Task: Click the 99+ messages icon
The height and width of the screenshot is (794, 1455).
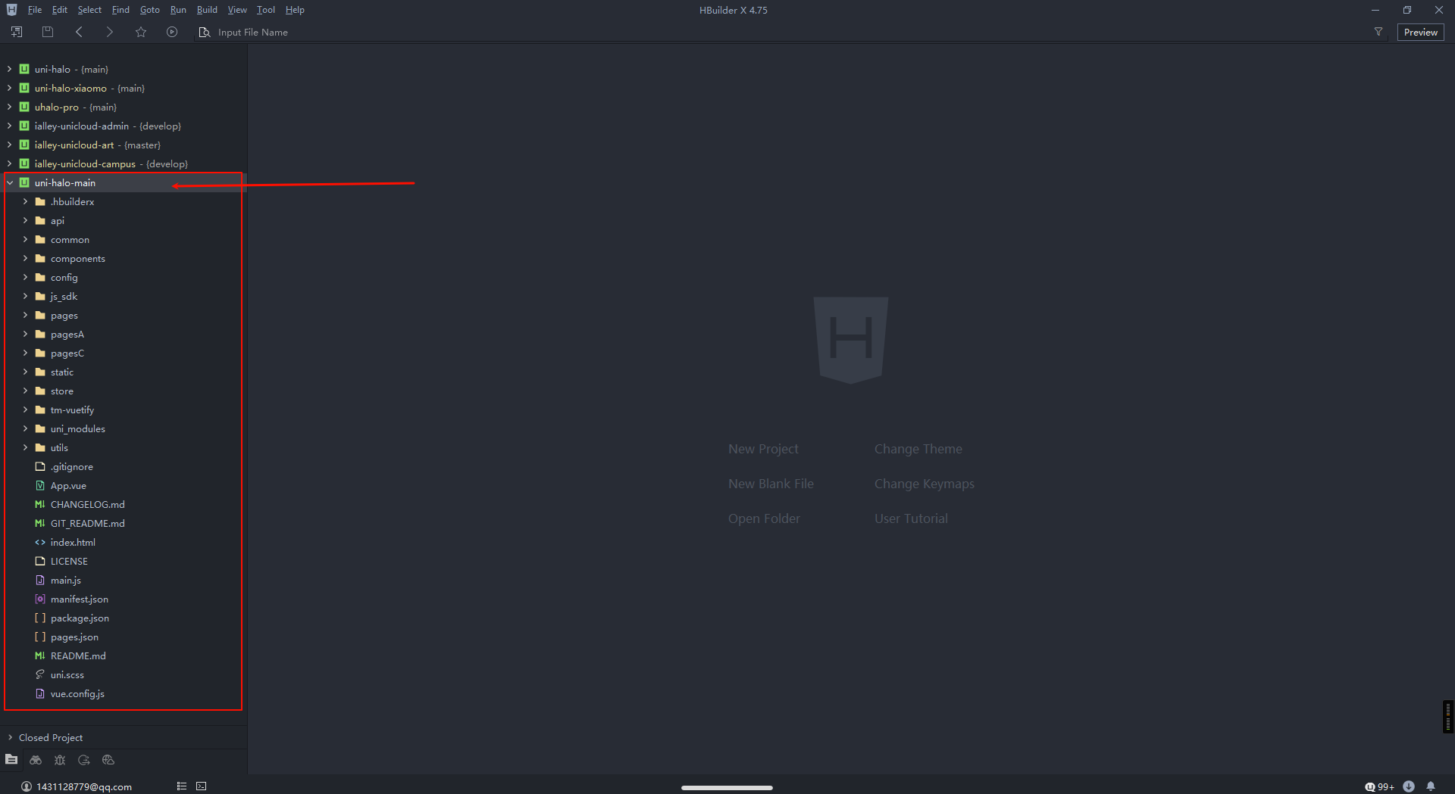Action: (1379, 786)
